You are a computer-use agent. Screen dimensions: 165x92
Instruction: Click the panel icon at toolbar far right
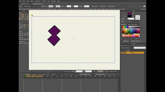coord(144,6)
